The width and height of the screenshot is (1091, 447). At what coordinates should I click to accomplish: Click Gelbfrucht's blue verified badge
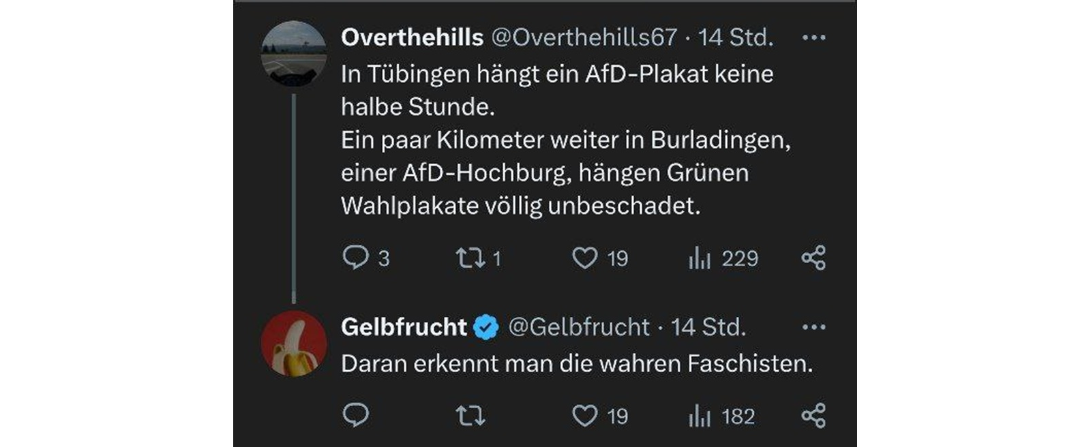[485, 326]
